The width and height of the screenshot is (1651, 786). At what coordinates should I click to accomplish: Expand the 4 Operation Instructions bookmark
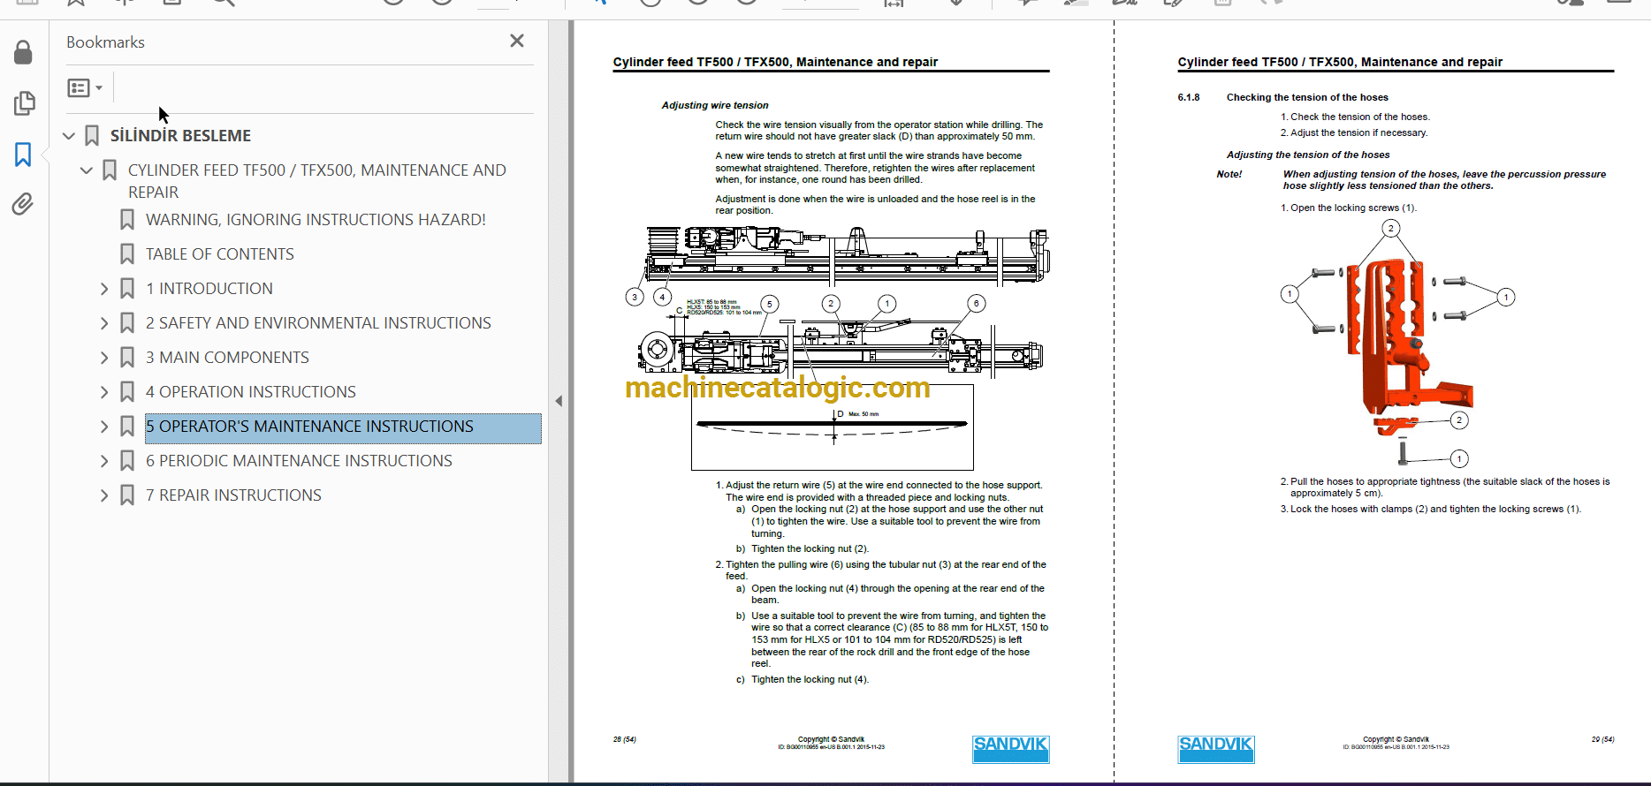tap(104, 392)
